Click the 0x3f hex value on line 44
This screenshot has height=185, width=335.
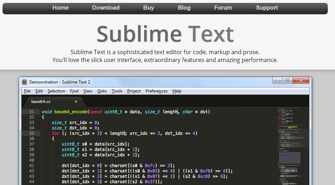tap(151, 181)
